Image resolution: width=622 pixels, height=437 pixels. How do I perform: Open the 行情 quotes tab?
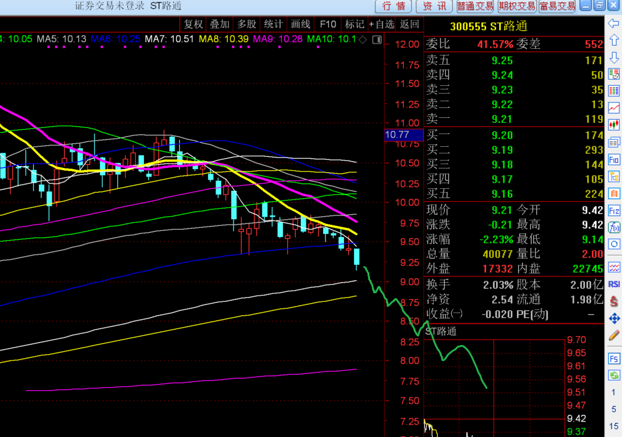pyautogui.click(x=393, y=6)
